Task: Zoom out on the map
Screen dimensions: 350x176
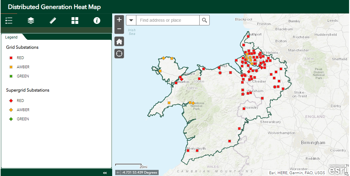Action: pos(119,29)
